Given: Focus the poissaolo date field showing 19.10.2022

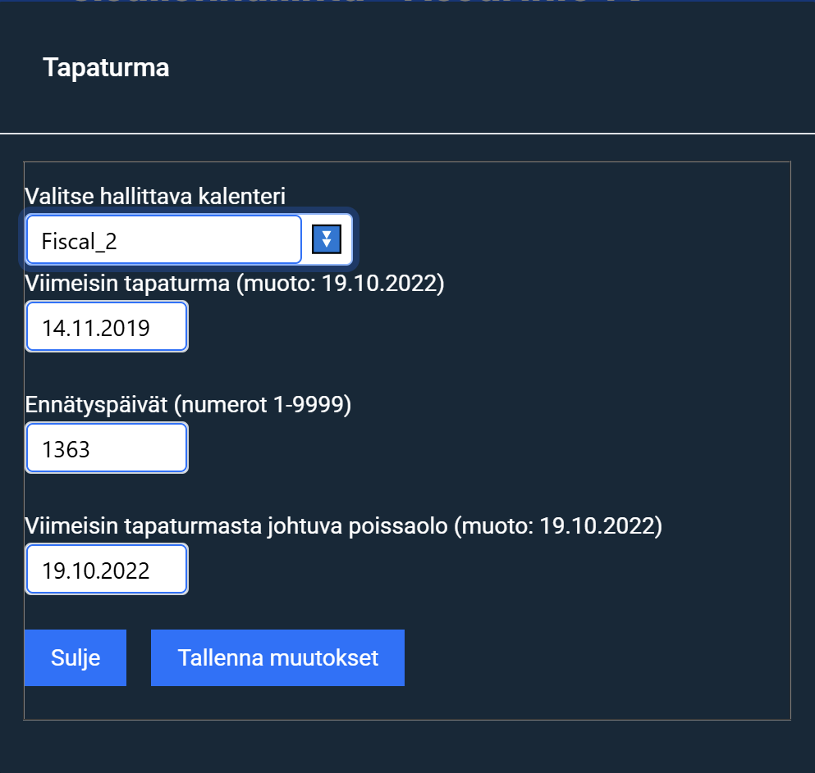Looking at the screenshot, I should pyautogui.click(x=107, y=570).
